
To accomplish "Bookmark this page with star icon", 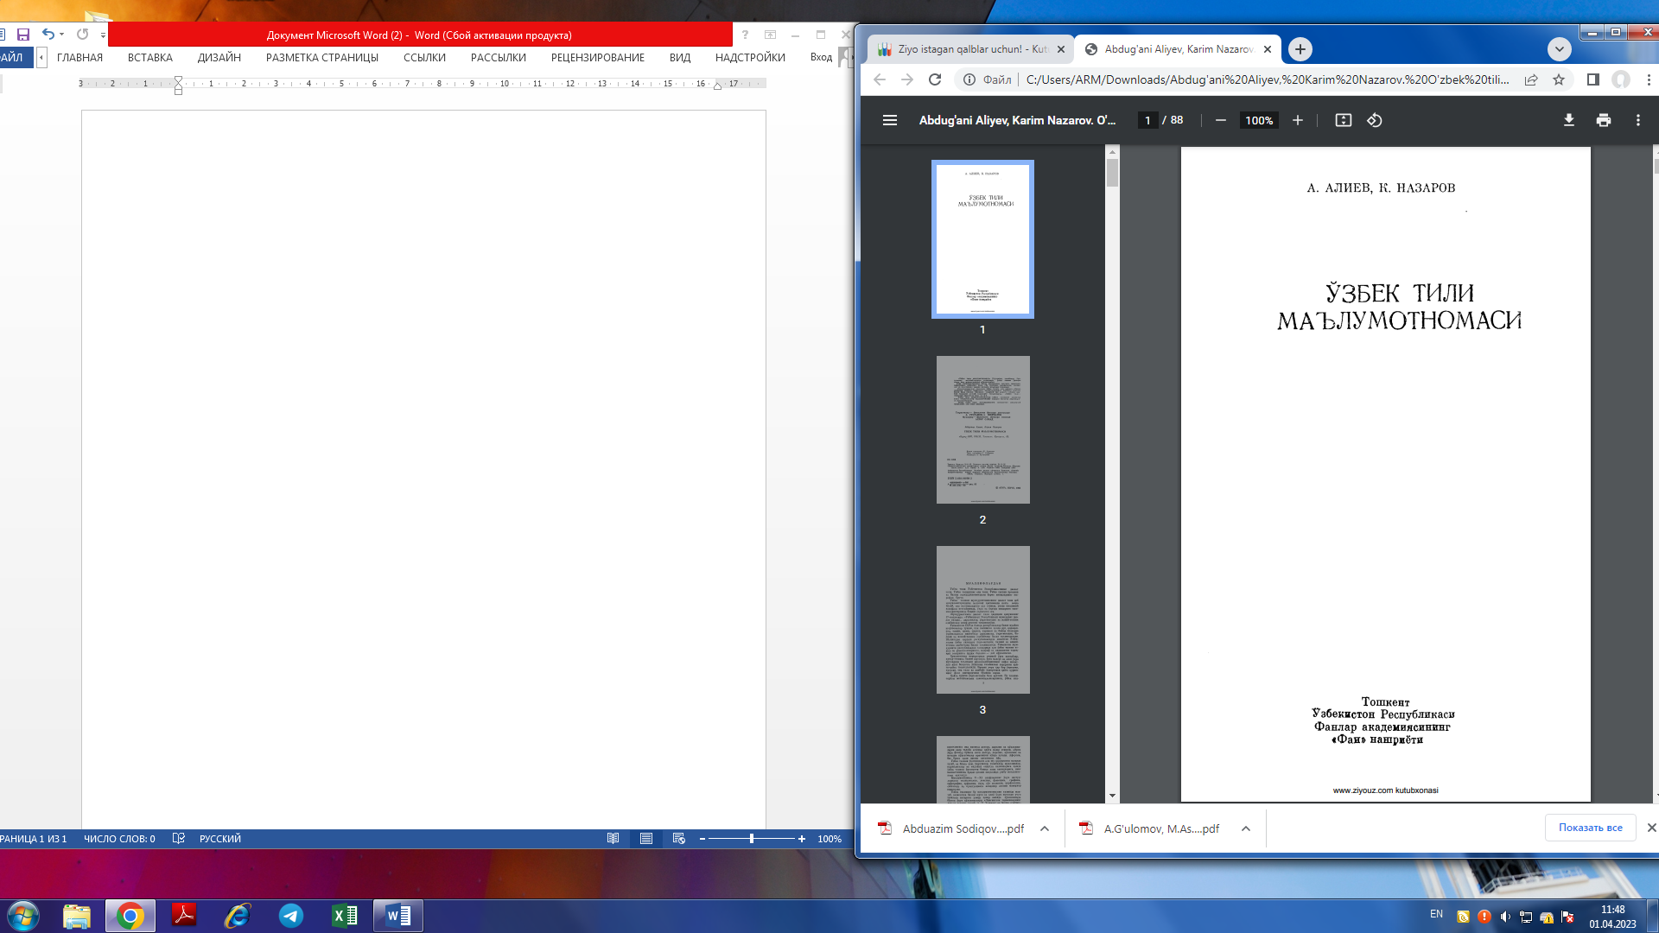I will point(1559,79).
